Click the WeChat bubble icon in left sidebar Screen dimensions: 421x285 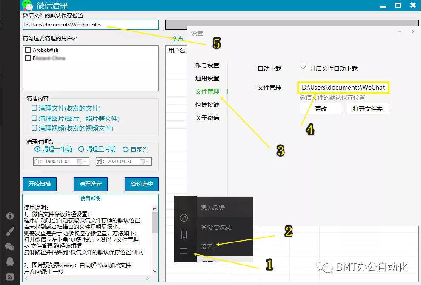coord(9,246)
